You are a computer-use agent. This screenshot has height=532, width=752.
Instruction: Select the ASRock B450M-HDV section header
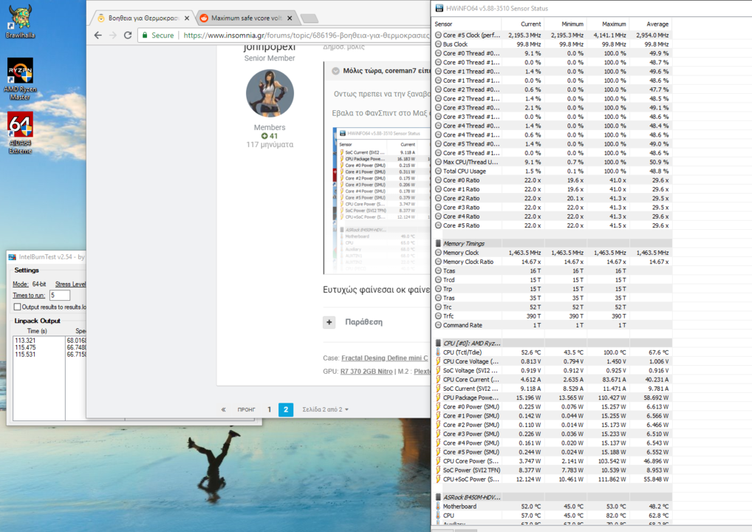pos(552,497)
